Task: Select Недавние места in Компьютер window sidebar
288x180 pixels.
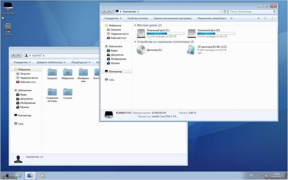Action: 120,34
